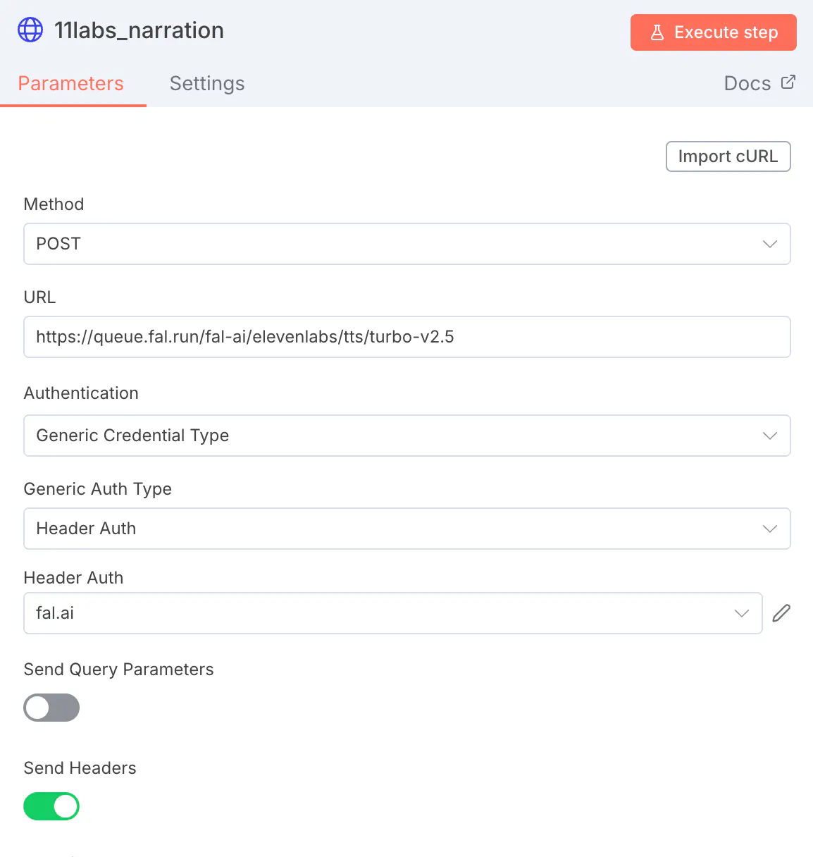Click the globe icon beside 11labs_narration
The height and width of the screenshot is (857, 813).
tap(30, 30)
